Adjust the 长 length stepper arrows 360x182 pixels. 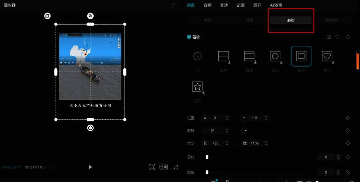227,143
